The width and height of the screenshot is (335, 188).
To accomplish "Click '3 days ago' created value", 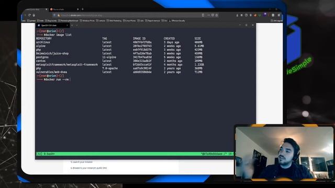I will (172, 42).
